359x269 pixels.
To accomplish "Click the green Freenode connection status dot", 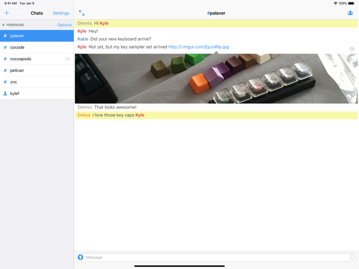I will [3, 25].
